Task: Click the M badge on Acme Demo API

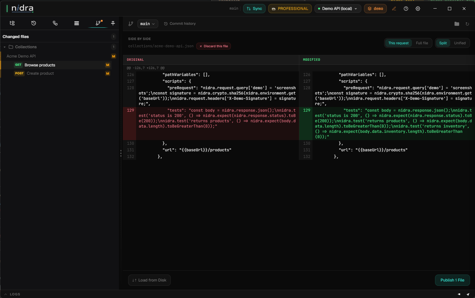Action: click(x=114, y=56)
